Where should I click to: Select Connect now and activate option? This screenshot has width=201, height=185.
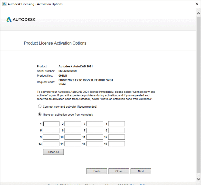(40, 106)
